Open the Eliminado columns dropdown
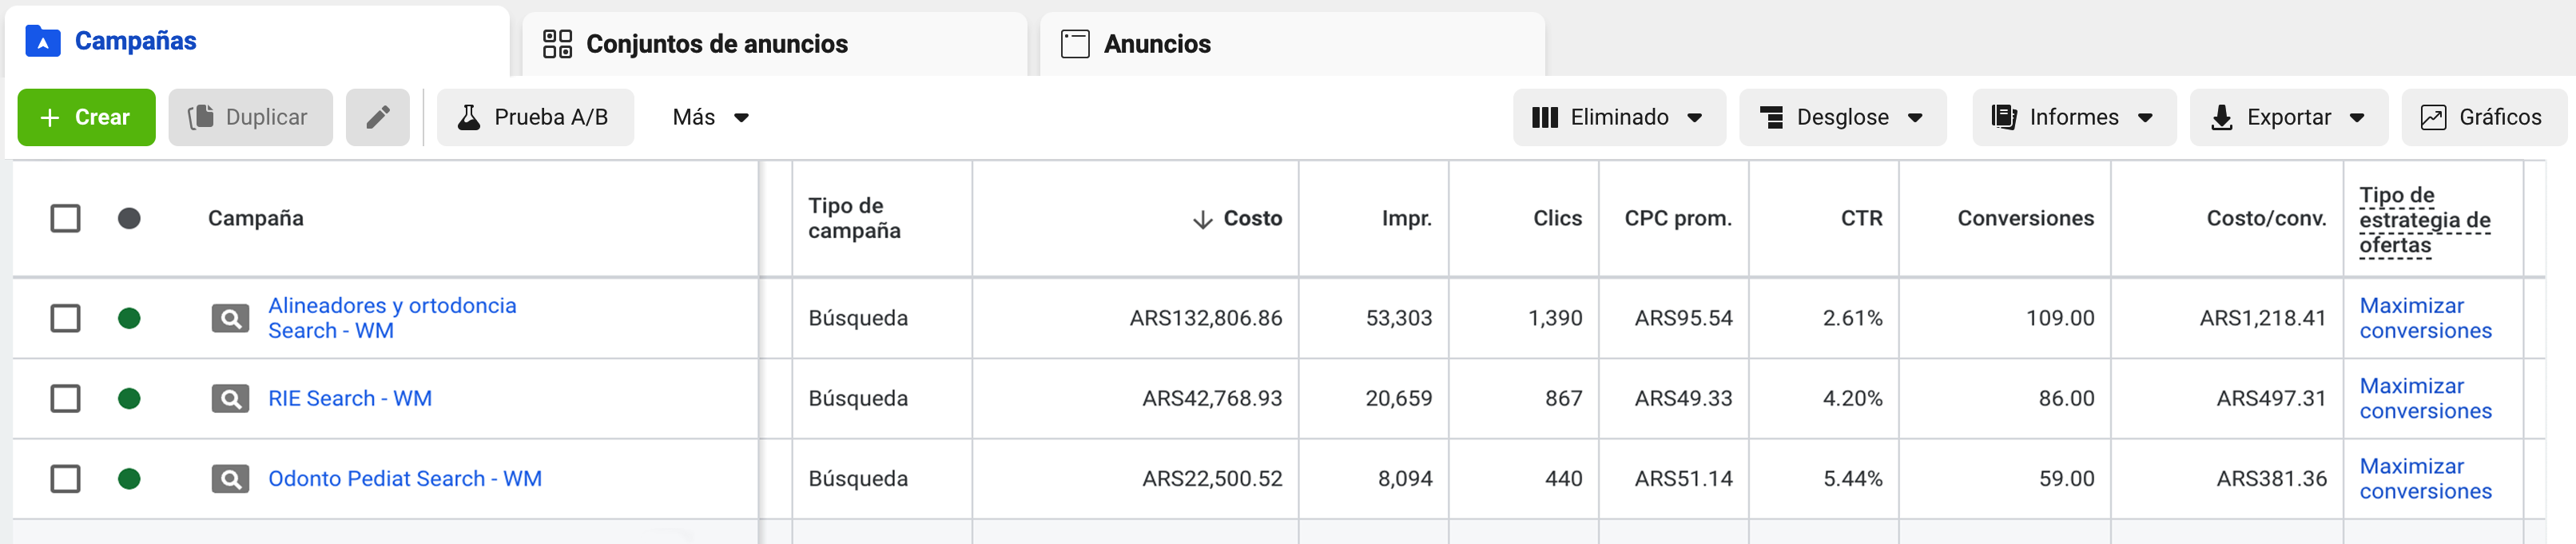The image size is (2576, 544). 1619,117
